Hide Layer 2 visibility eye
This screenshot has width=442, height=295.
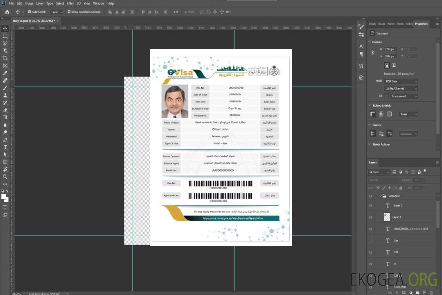coord(371,206)
